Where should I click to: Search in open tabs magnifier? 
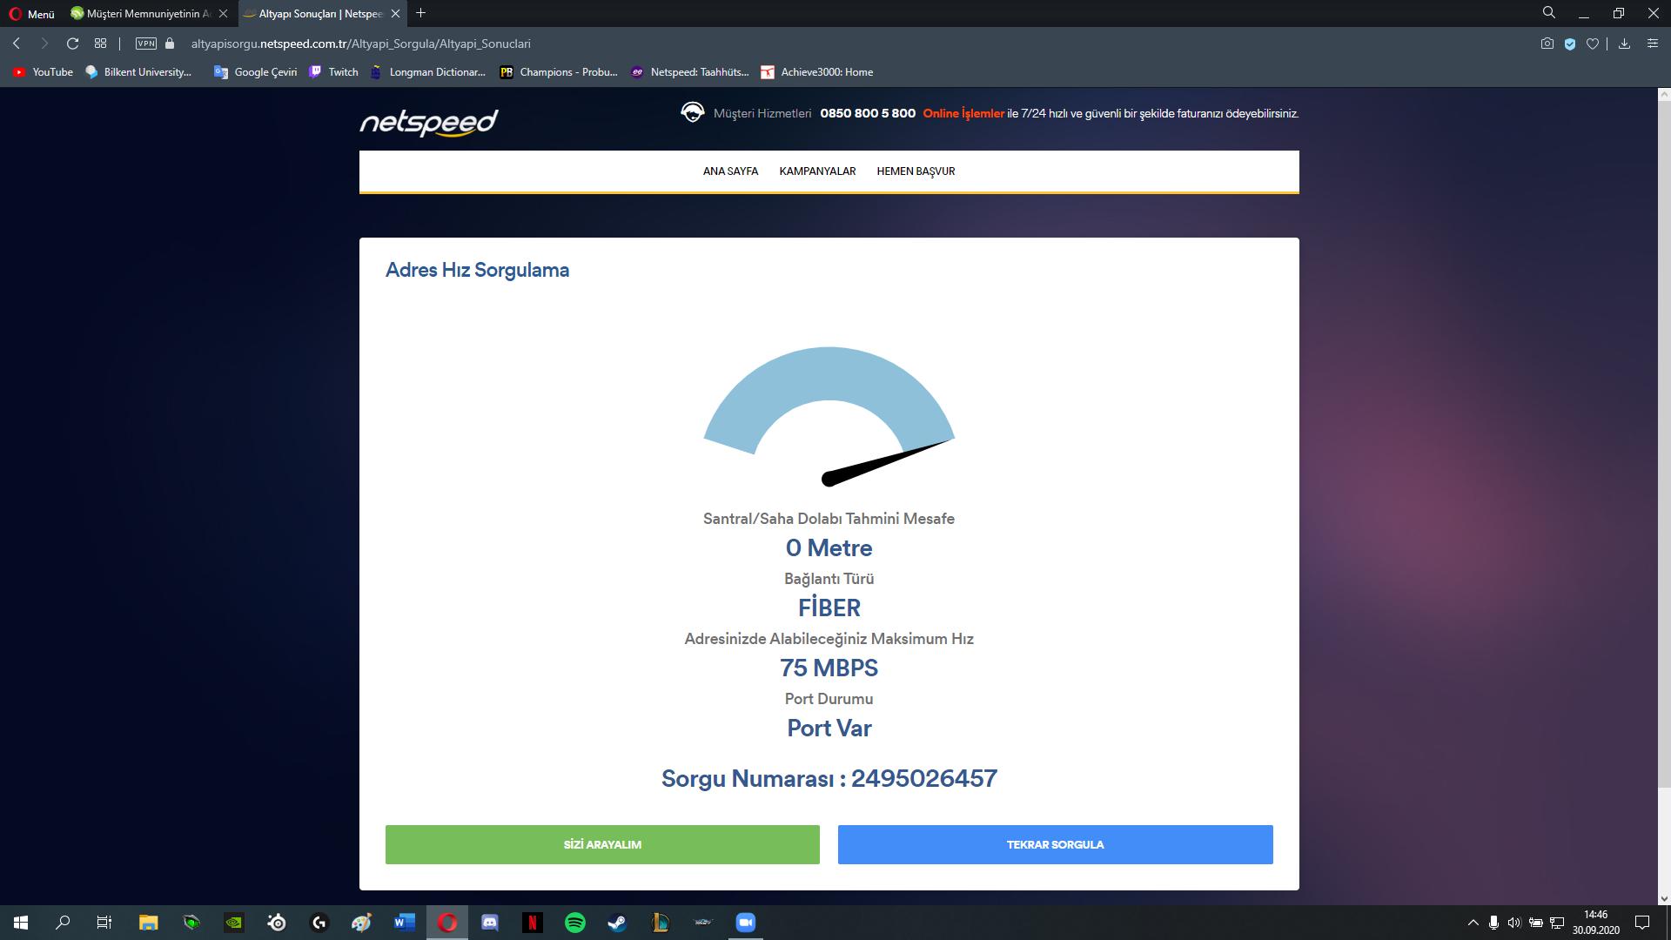(1549, 13)
